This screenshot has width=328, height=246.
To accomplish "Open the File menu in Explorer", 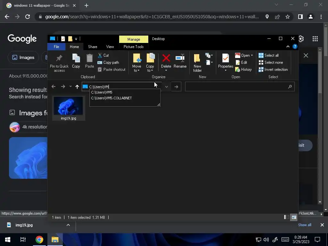I will pyautogui.click(x=56, y=47).
